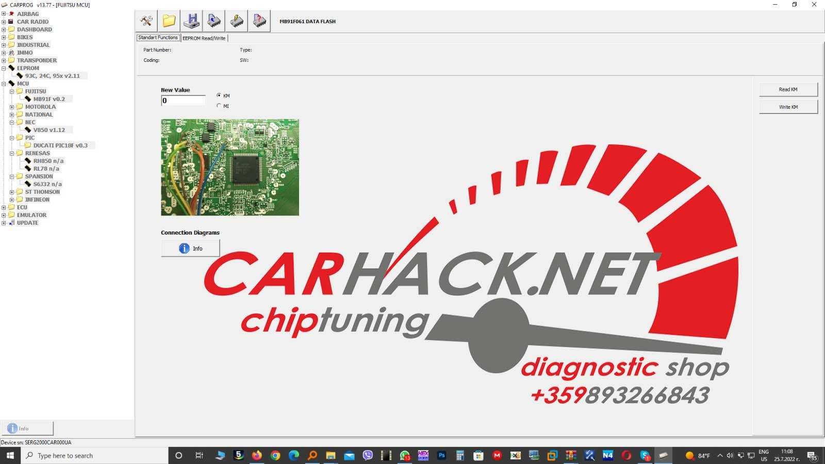
Task: Open Firefox from the taskbar
Action: pos(257,455)
